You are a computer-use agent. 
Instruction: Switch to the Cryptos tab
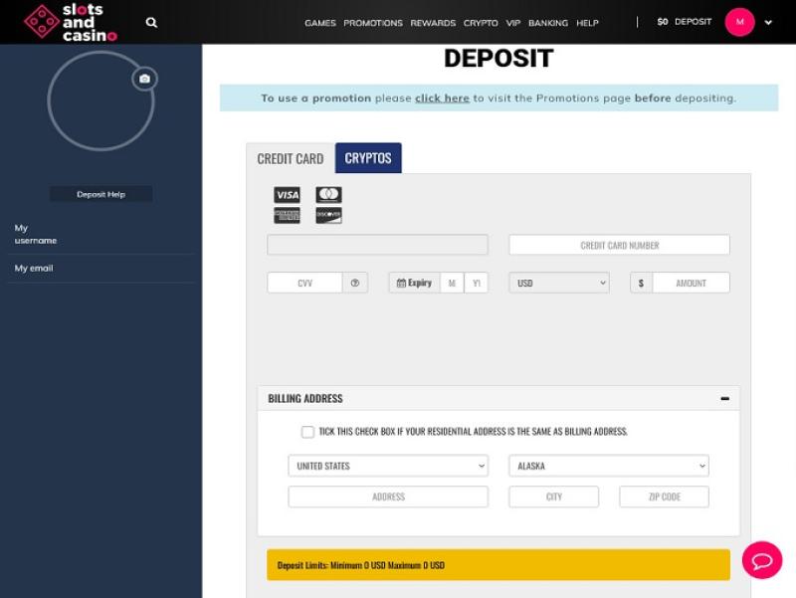click(368, 158)
